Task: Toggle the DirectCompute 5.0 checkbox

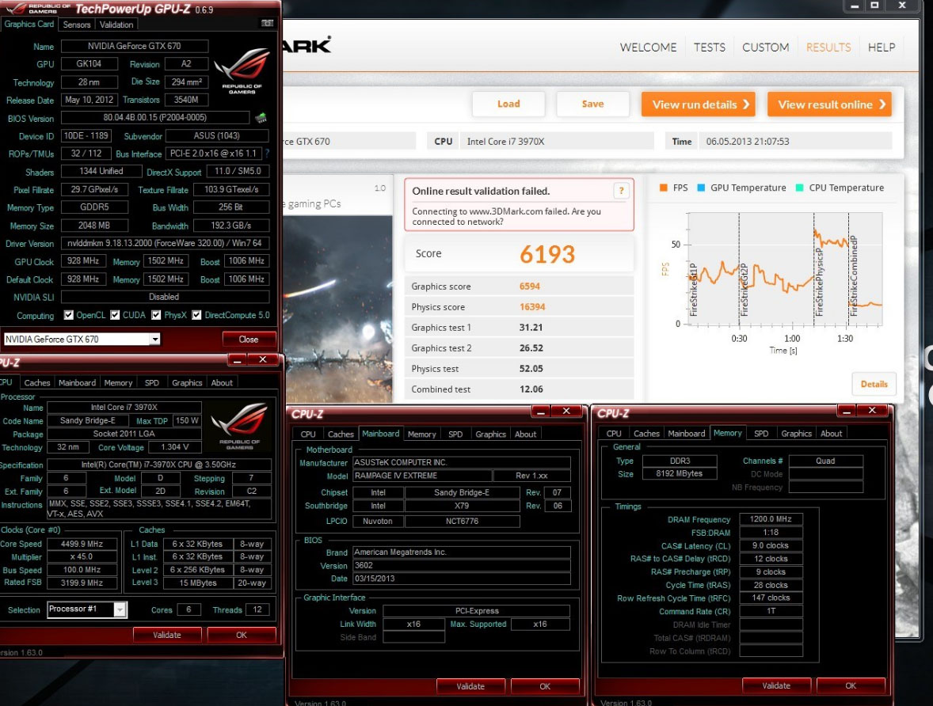Action: click(197, 315)
